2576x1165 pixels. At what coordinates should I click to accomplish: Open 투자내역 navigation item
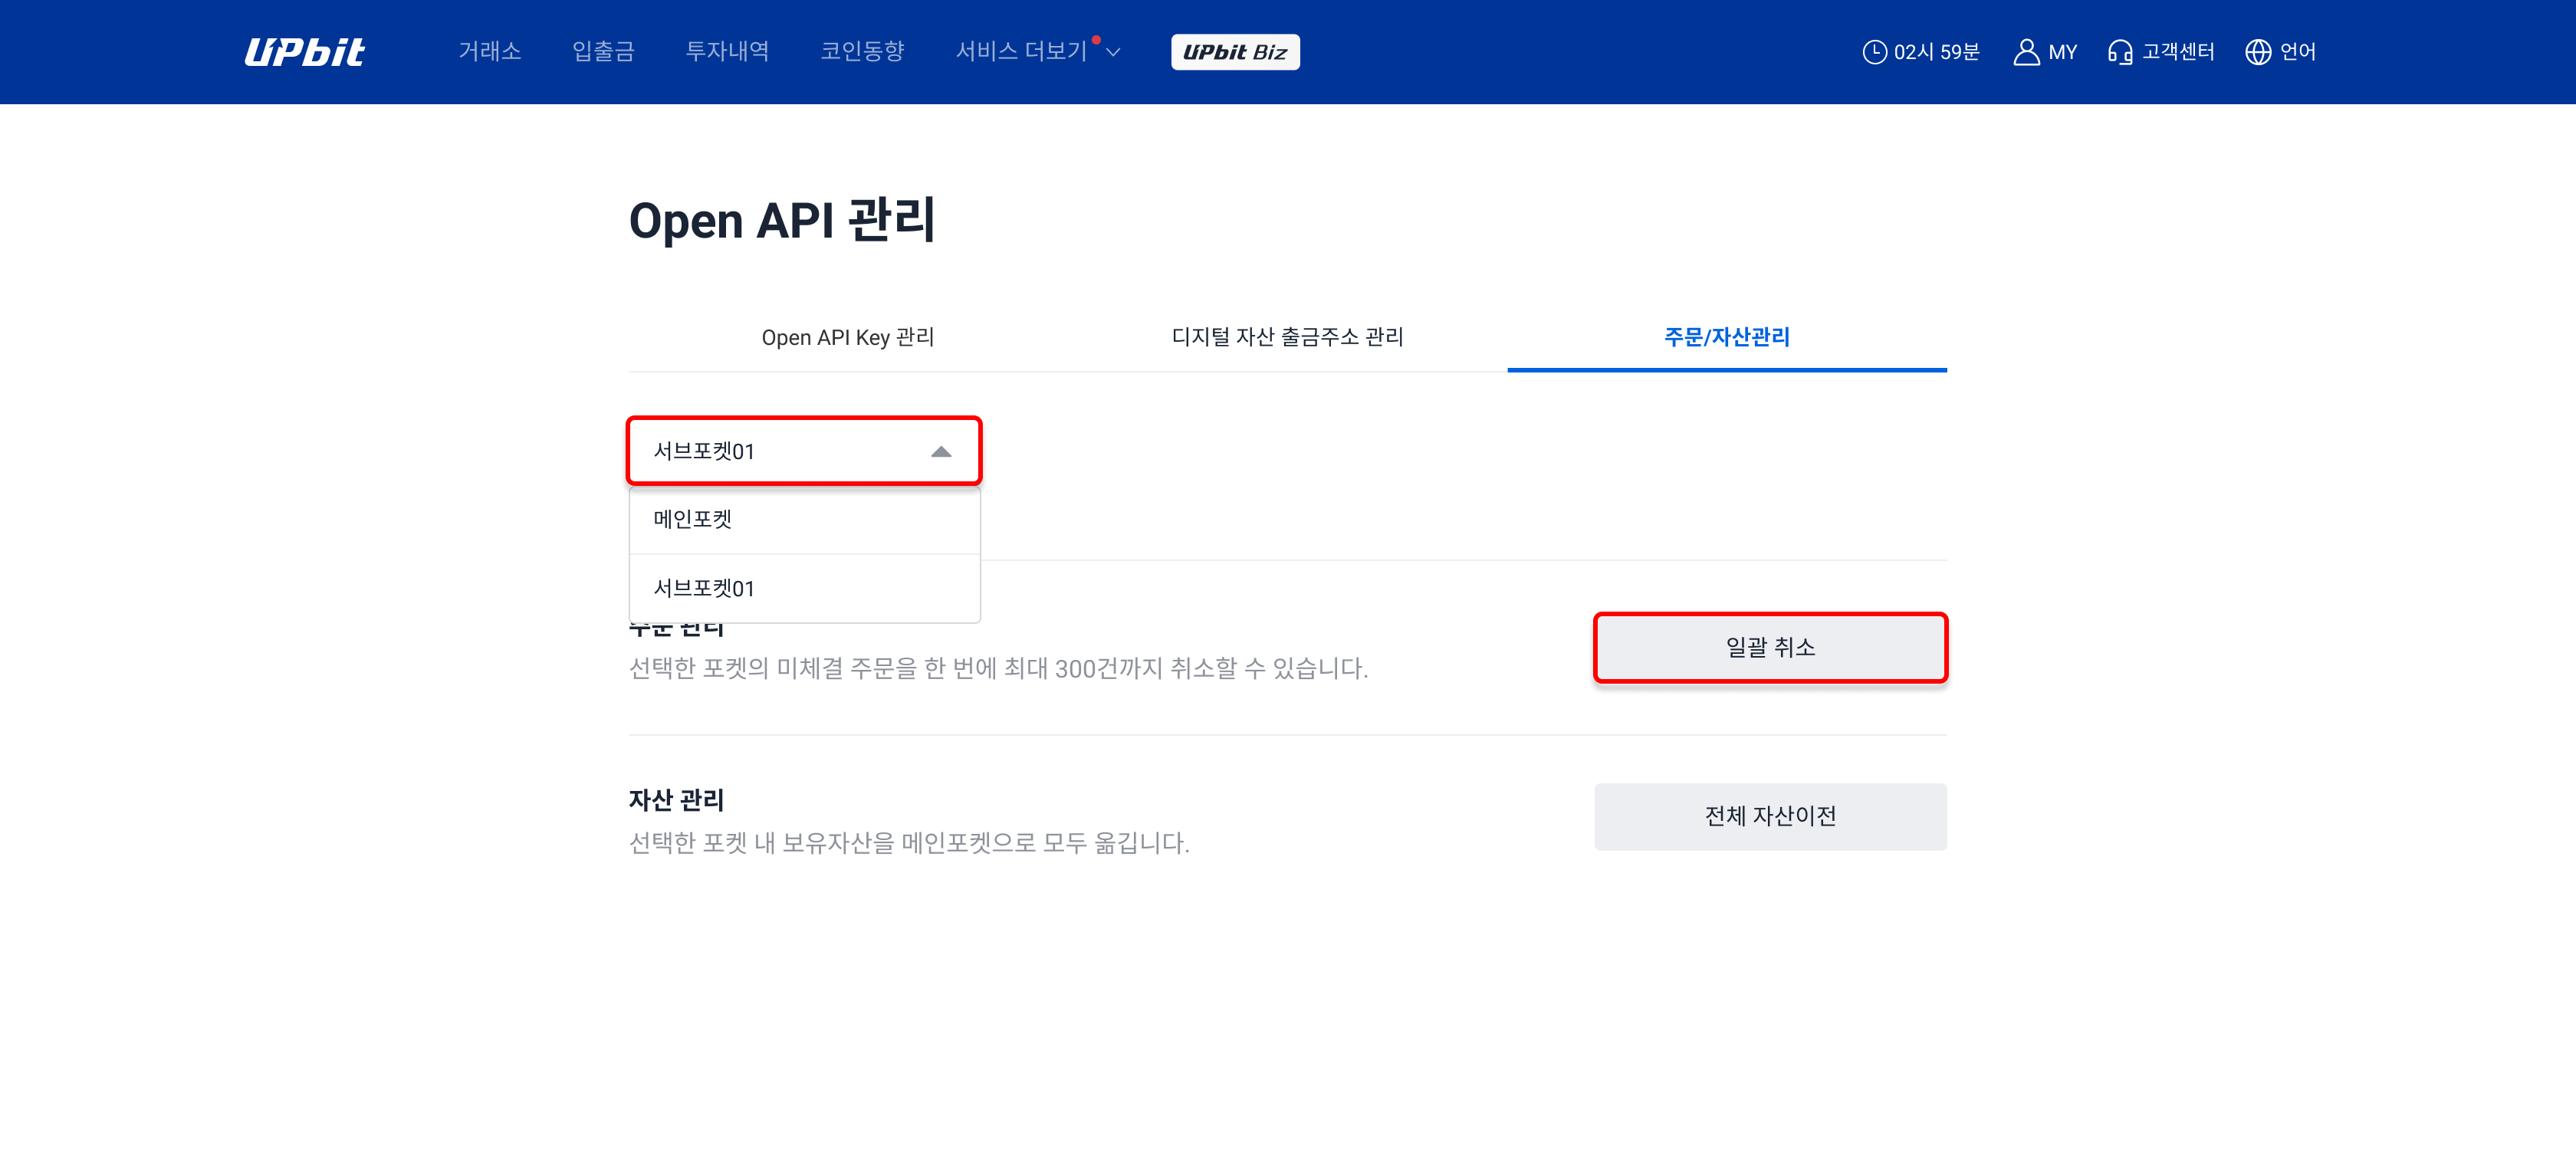pyautogui.click(x=727, y=52)
